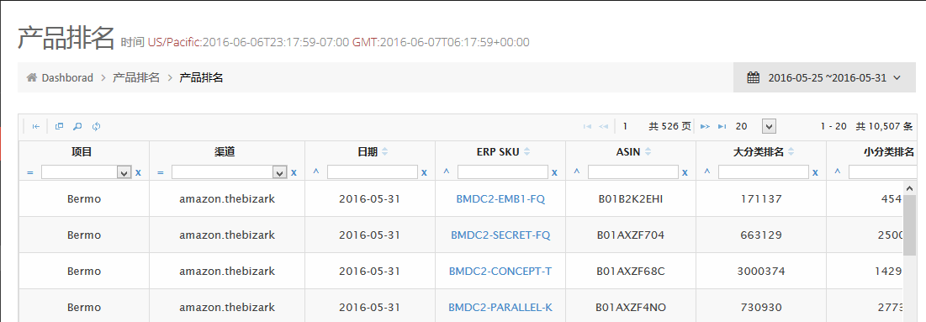Jump to the last page with pager icon
This screenshot has width=926, height=322.
[722, 126]
